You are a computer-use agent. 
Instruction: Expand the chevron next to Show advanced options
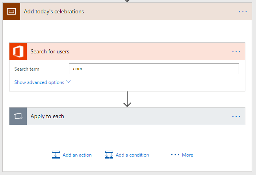69,82
